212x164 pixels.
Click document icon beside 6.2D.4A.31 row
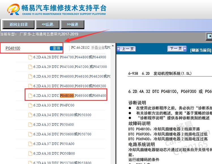(x=30, y=86)
